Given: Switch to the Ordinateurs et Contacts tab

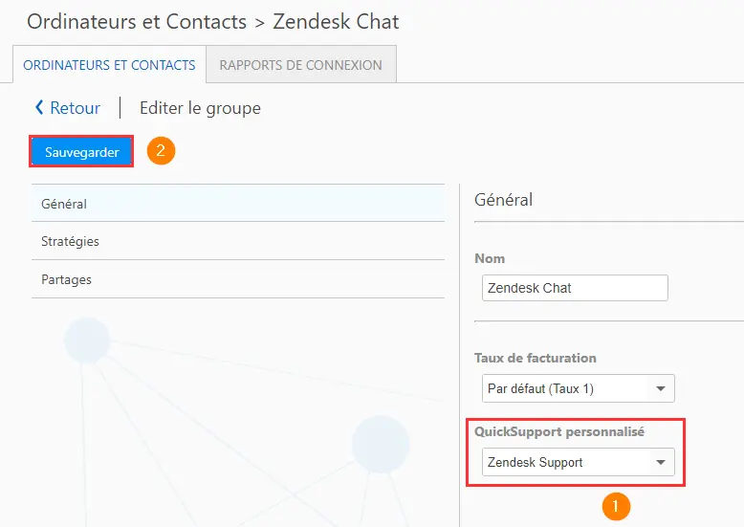Looking at the screenshot, I should [x=109, y=65].
